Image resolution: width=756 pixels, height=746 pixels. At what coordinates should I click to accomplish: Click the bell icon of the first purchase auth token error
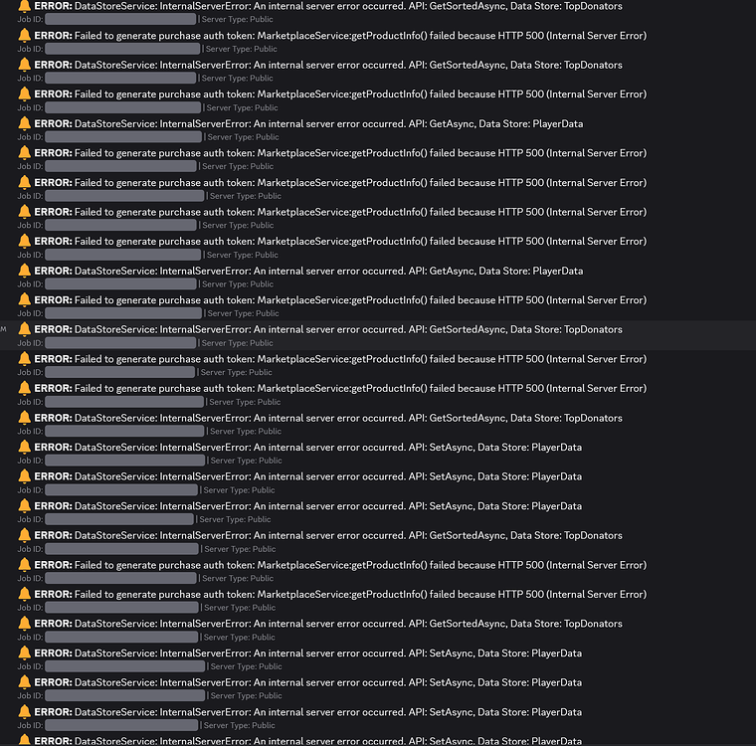(24, 36)
